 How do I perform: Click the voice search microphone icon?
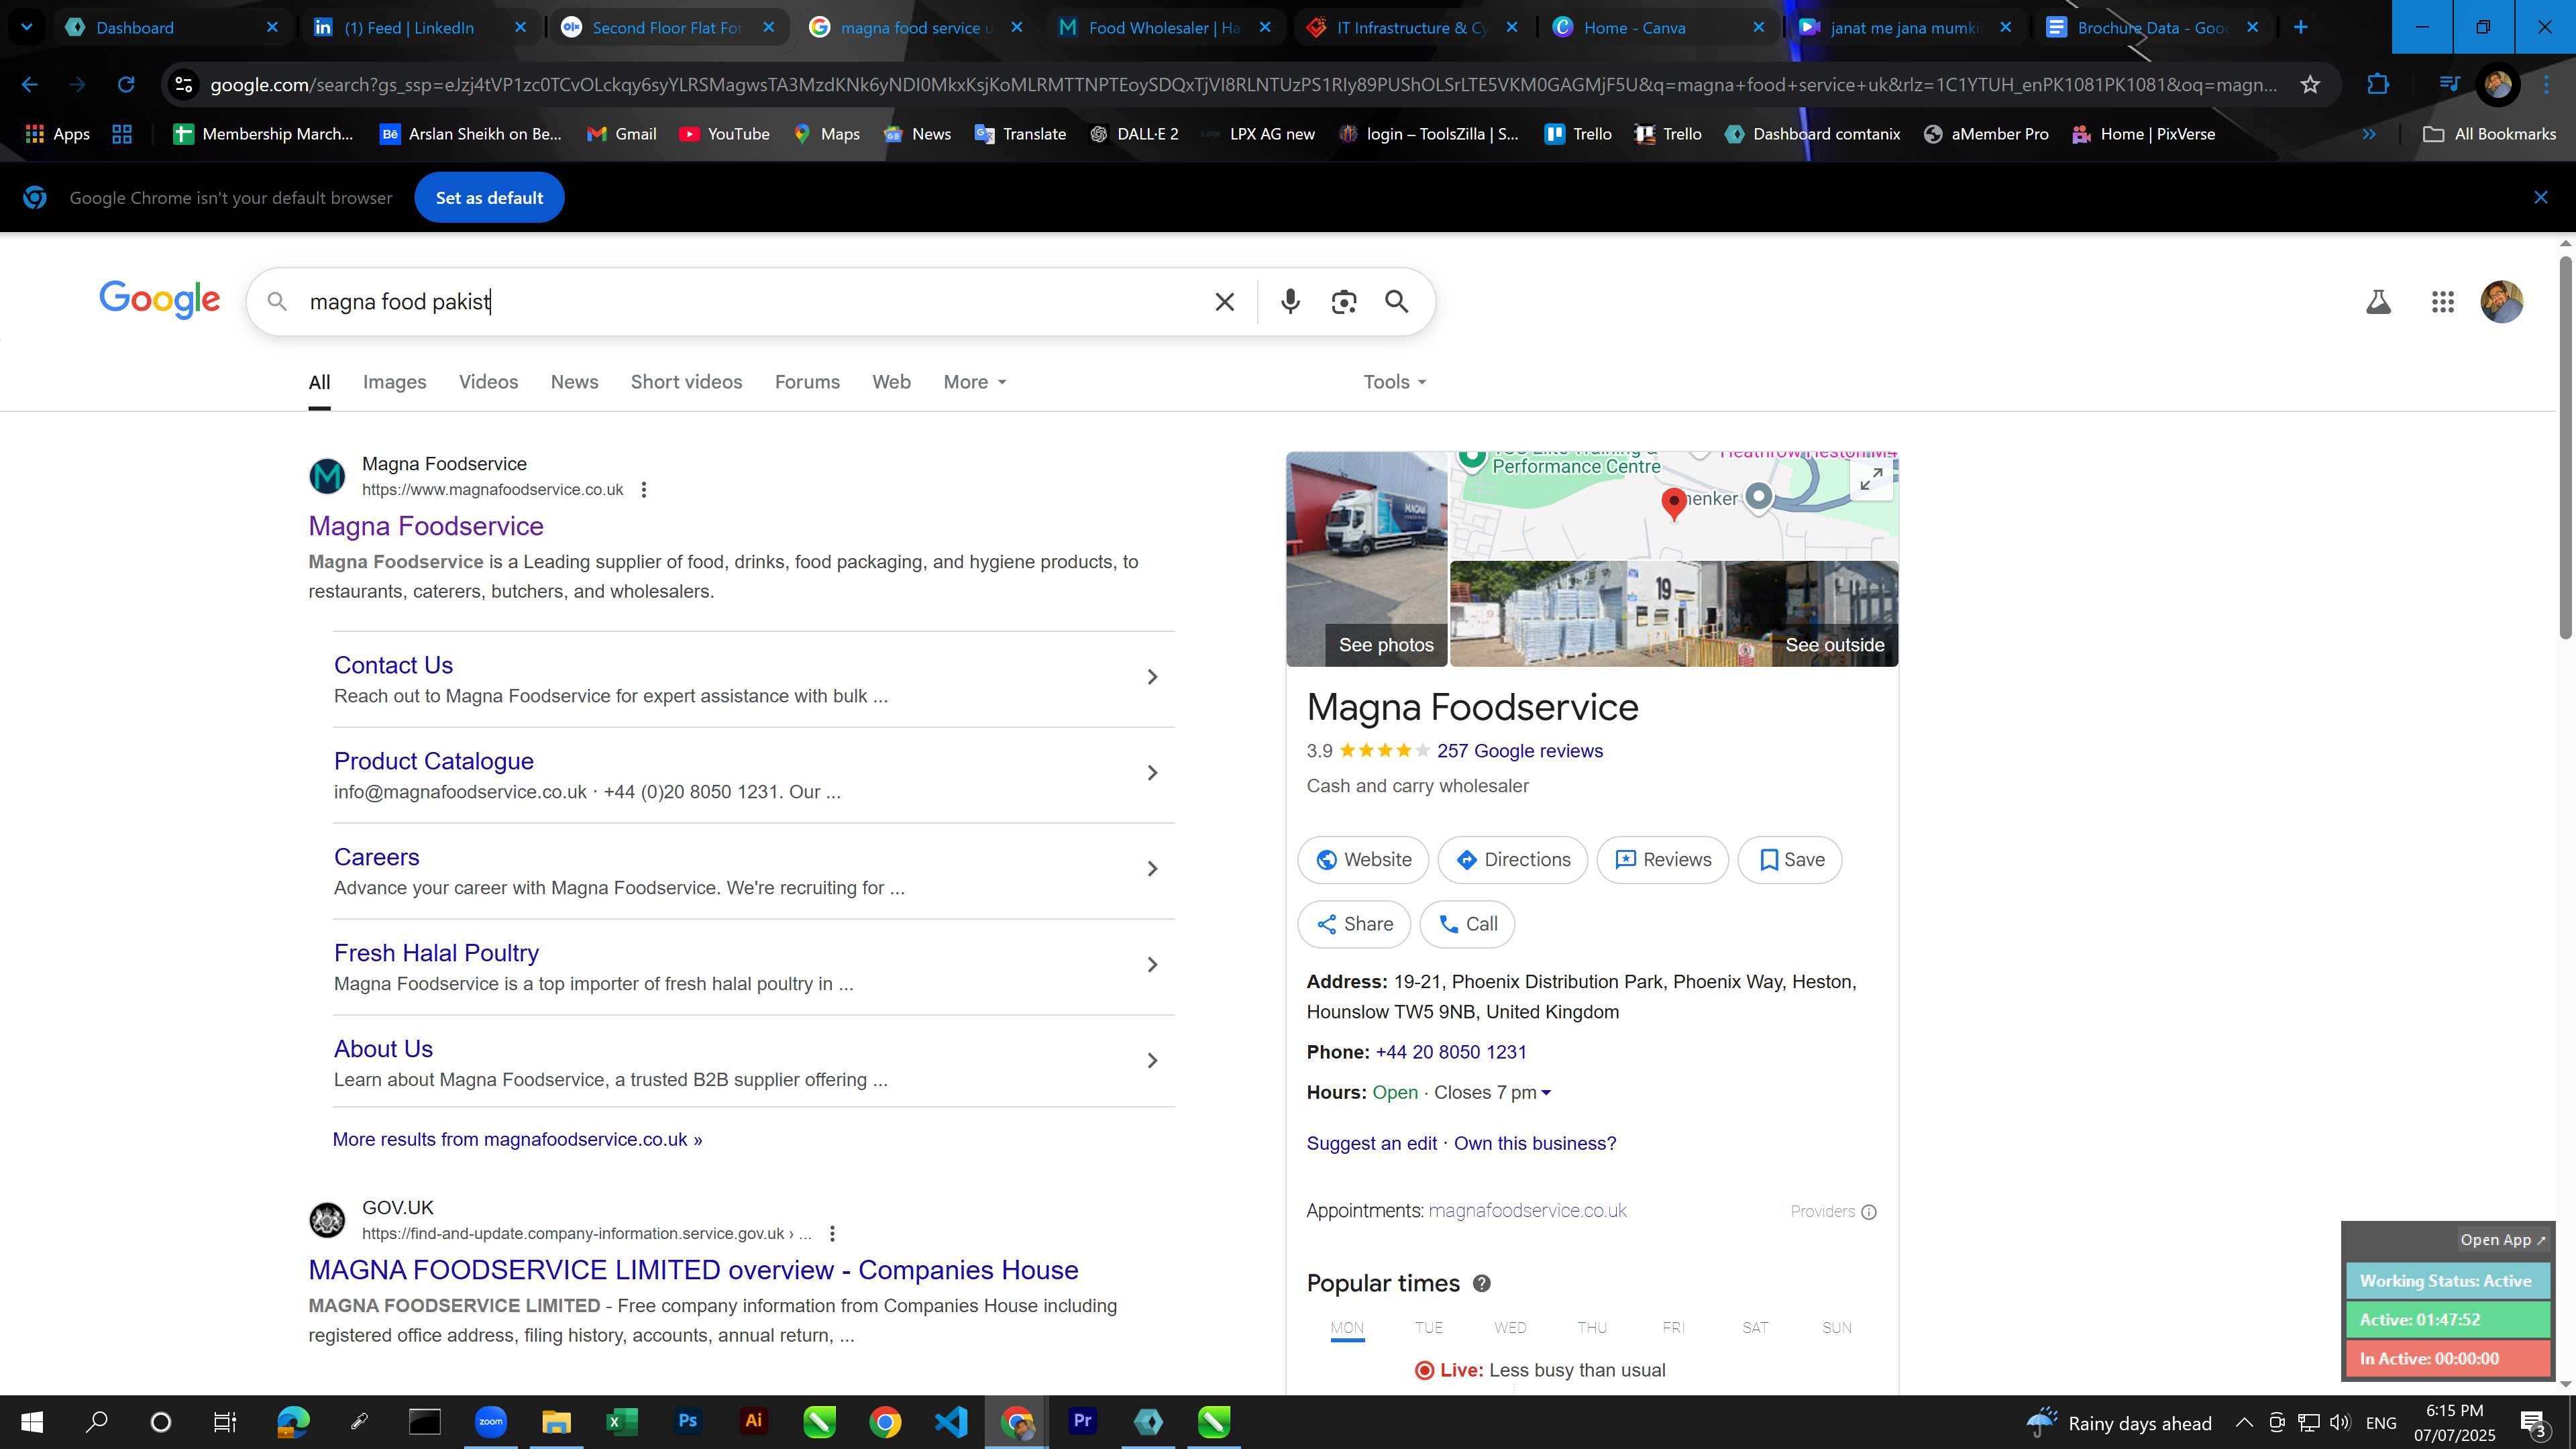point(1290,302)
